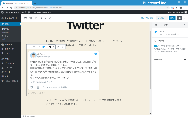
Task: Click 下書きへ切り替え link
Action: 146,18
